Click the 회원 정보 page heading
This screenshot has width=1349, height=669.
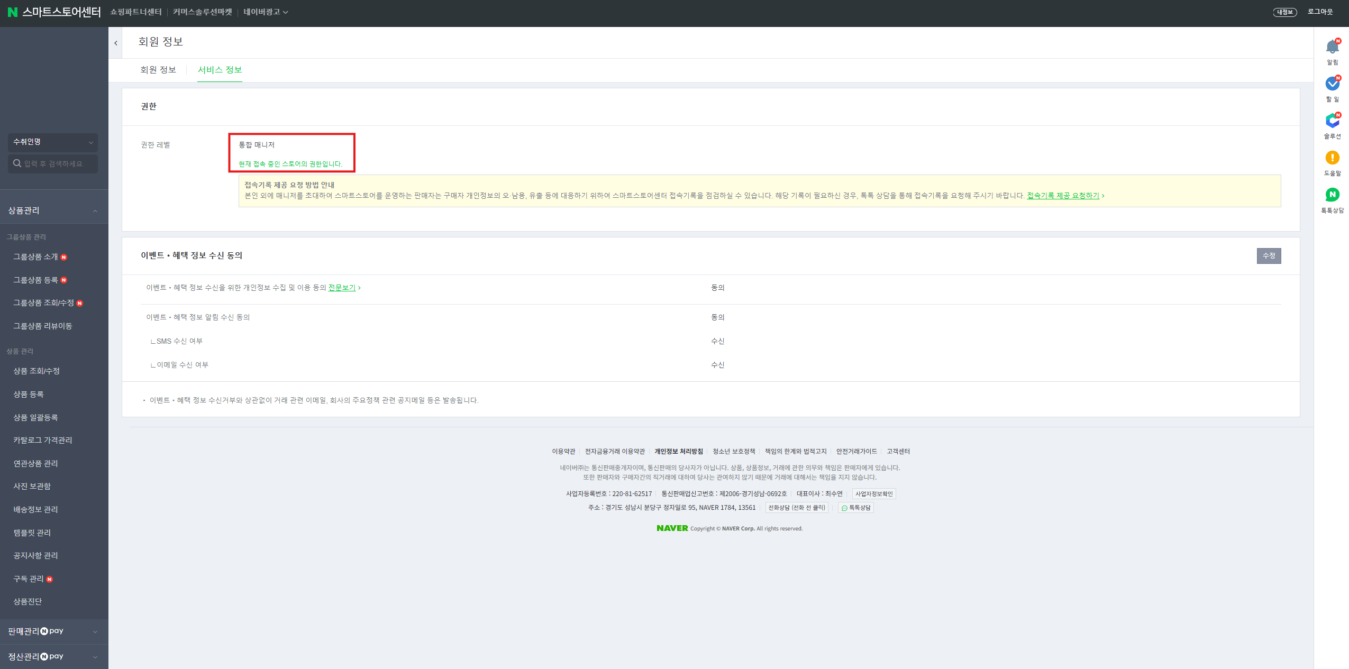tap(161, 42)
